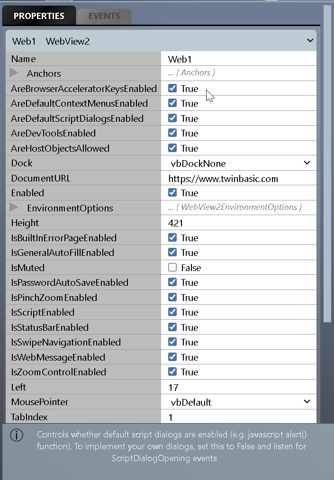Disable AreDefaultScriptDialogsEnabled
Viewport: 334px width, 480px height.
(x=172, y=118)
